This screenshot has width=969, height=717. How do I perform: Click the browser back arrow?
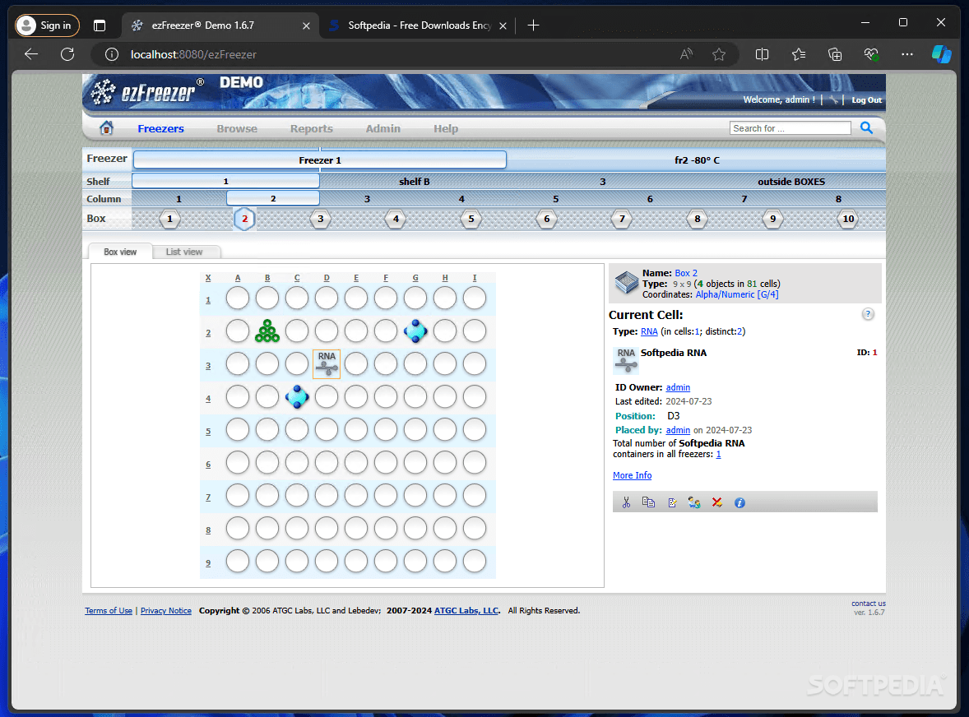[x=31, y=54]
